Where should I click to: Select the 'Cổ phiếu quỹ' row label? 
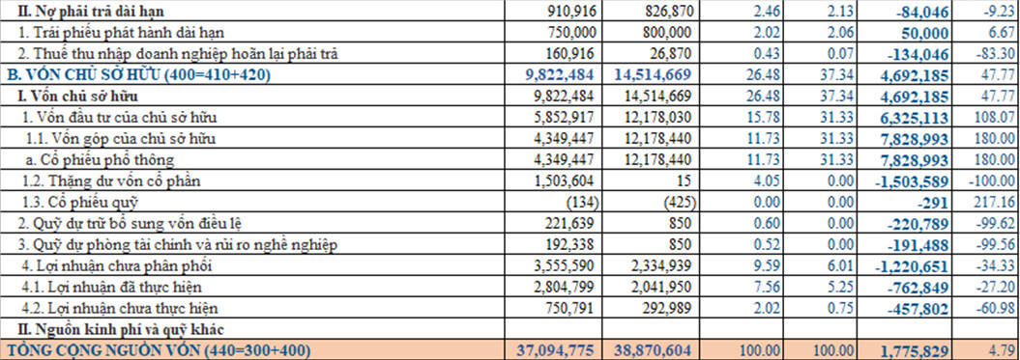pyautogui.click(x=252, y=202)
